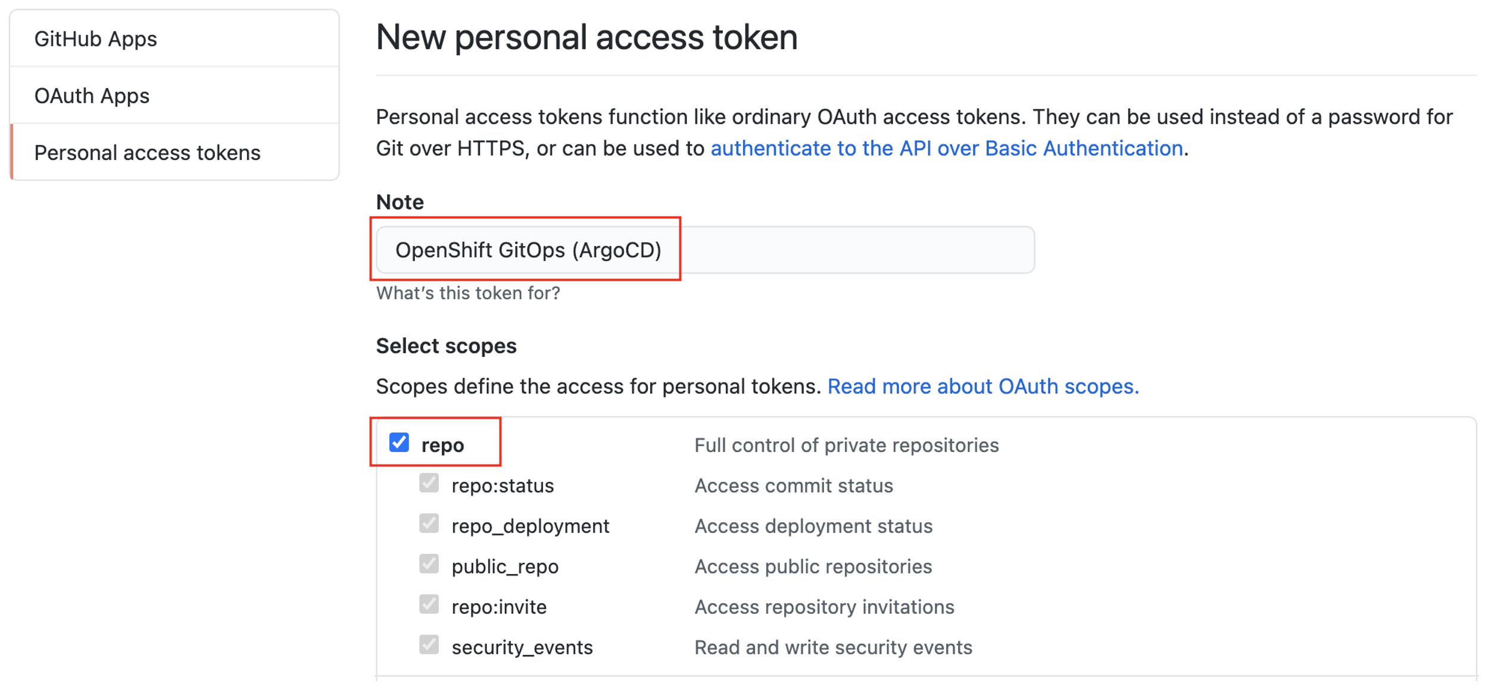Click the repo_deployment scope label text
Image resolution: width=1510 pixels, height=696 pixels.
coord(530,526)
